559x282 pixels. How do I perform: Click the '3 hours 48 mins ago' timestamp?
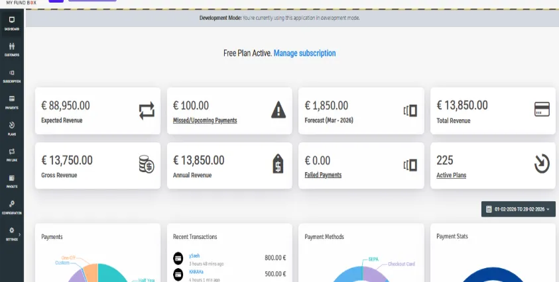pyautogui.click(x=206, y=264)
